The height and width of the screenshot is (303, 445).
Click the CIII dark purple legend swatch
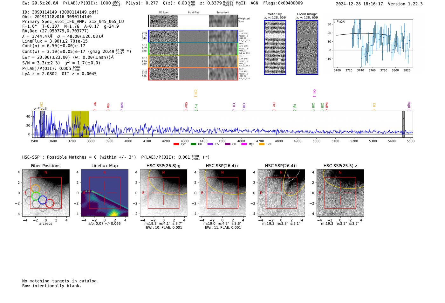228,144
